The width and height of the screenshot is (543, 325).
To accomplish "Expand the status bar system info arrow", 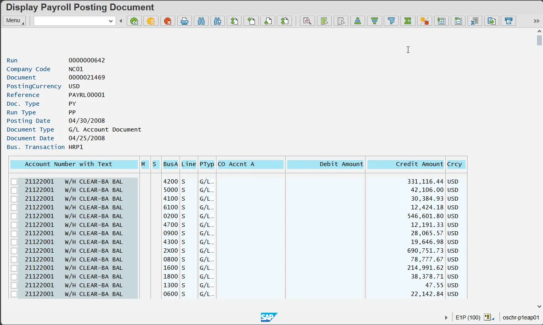I will 446,317.
